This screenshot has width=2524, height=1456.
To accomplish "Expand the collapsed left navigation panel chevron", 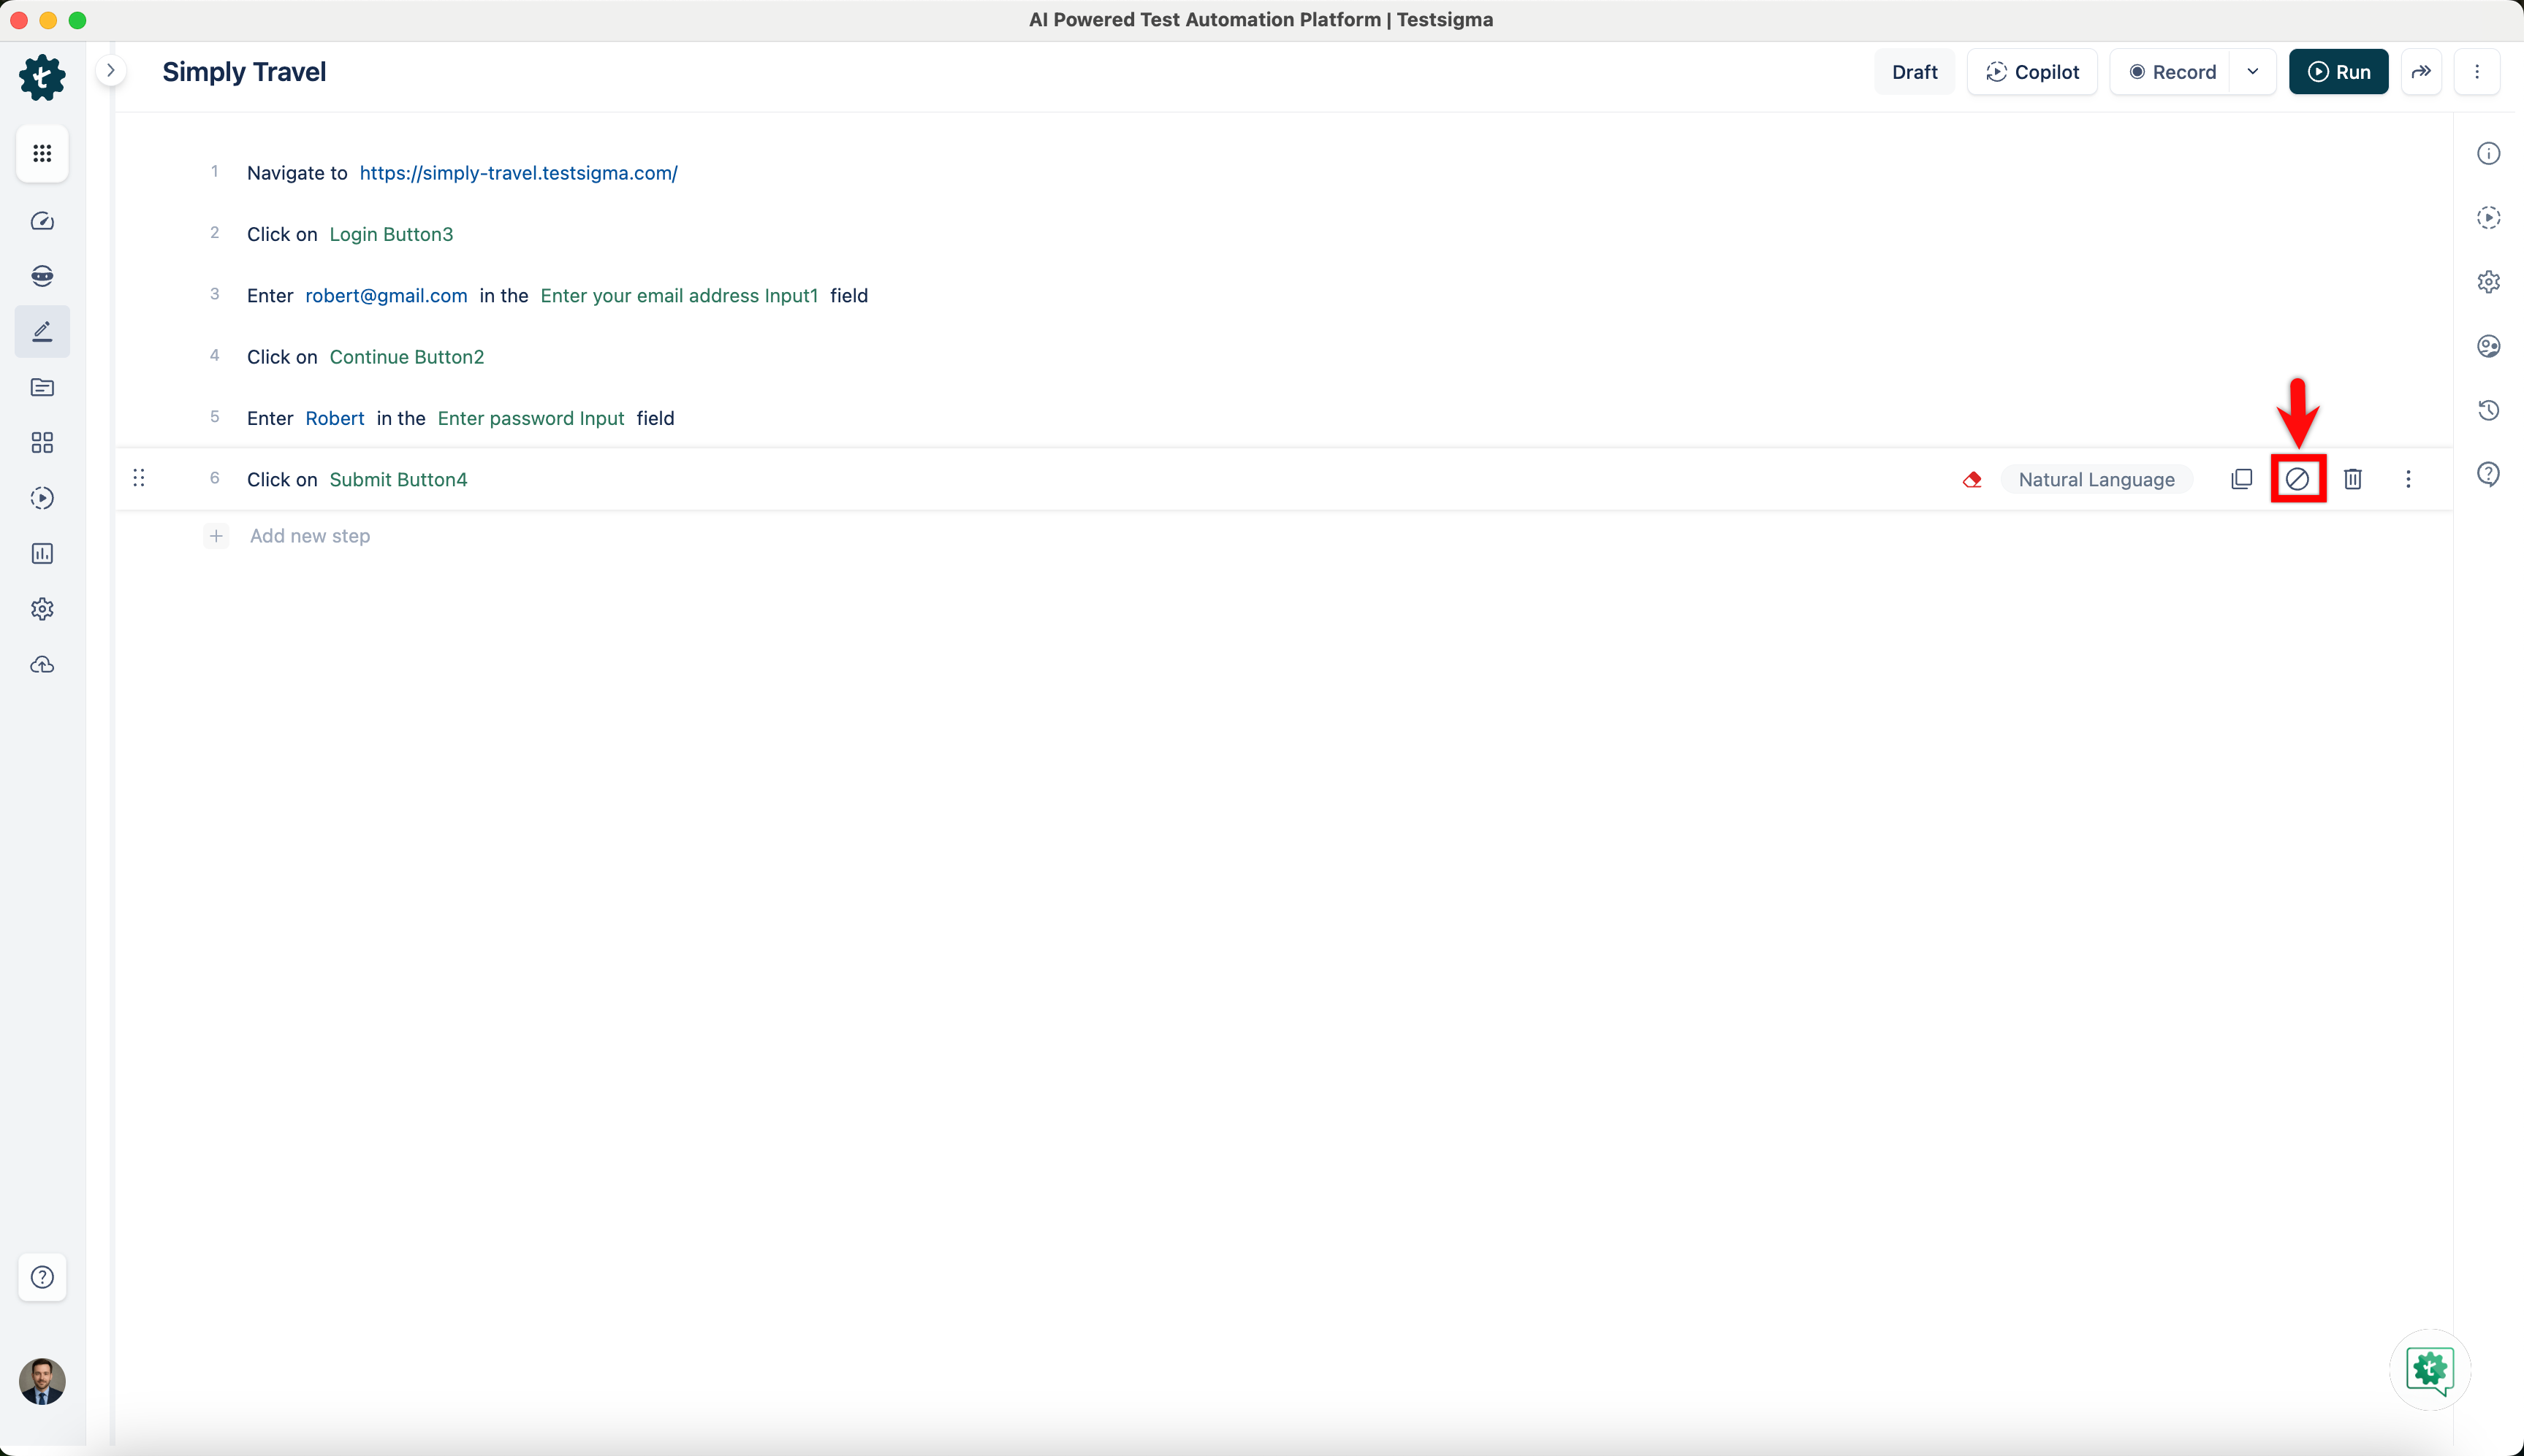I will pos(111,71).
